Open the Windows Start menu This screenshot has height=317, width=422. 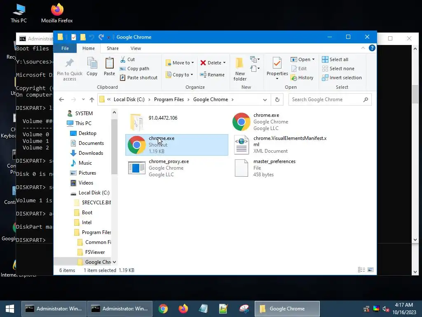(10, 309)
